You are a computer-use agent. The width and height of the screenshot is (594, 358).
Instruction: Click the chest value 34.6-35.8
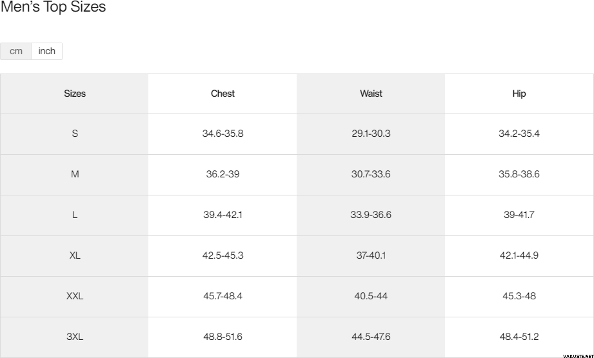(223, 134)
